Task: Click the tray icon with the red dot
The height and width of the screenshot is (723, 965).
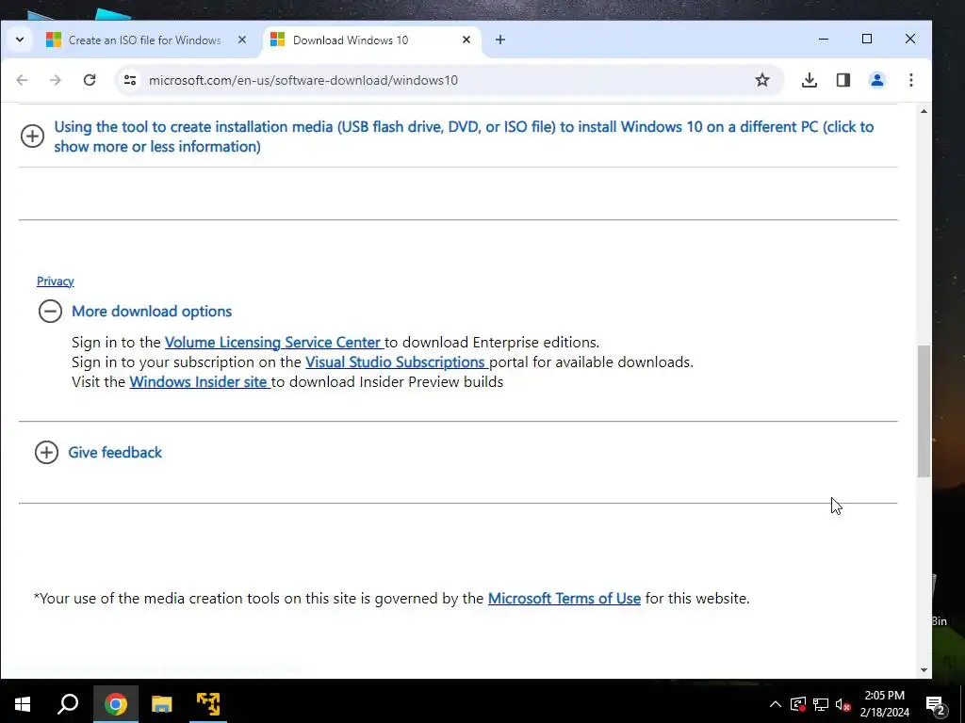Action: 798,704
